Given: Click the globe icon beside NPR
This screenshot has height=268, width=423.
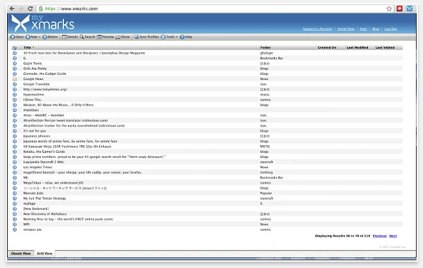Looking at the screenshot, I should pos(15,225).
